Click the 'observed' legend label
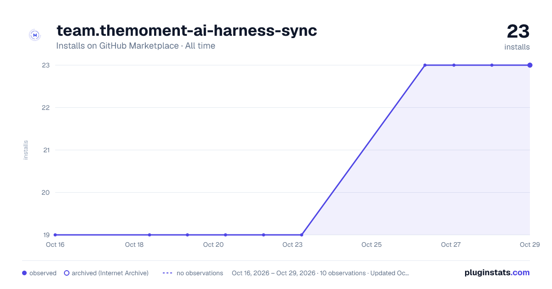This screenshot has height=289, width=552. pyautogui.click(x=43, y=273)
